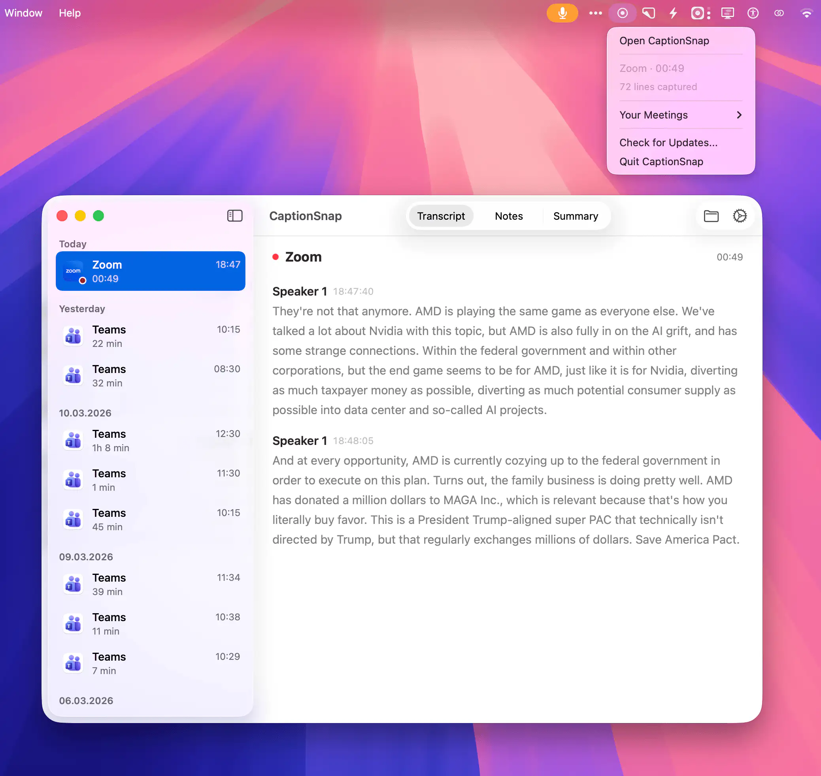
Task: Open yesterday's 22 min Teams meeting
Action: [x=151, y=336]
